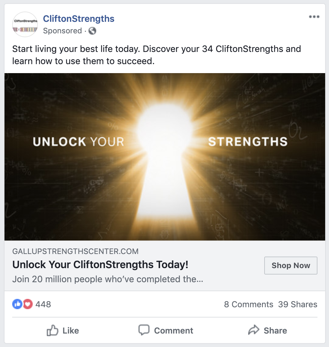Click the Unlock Your CliftonStrengths Today headline
The width and height of the screenshot is (329, 347).
(100, 265)
